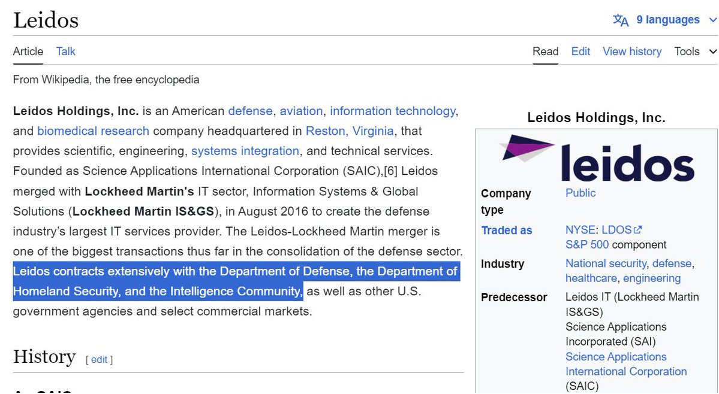719x394 pixels.
Task: Open the information technology link
Action: tap(393, 111)
